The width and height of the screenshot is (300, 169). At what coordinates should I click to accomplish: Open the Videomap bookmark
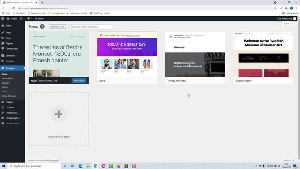[x=77, y=13]
